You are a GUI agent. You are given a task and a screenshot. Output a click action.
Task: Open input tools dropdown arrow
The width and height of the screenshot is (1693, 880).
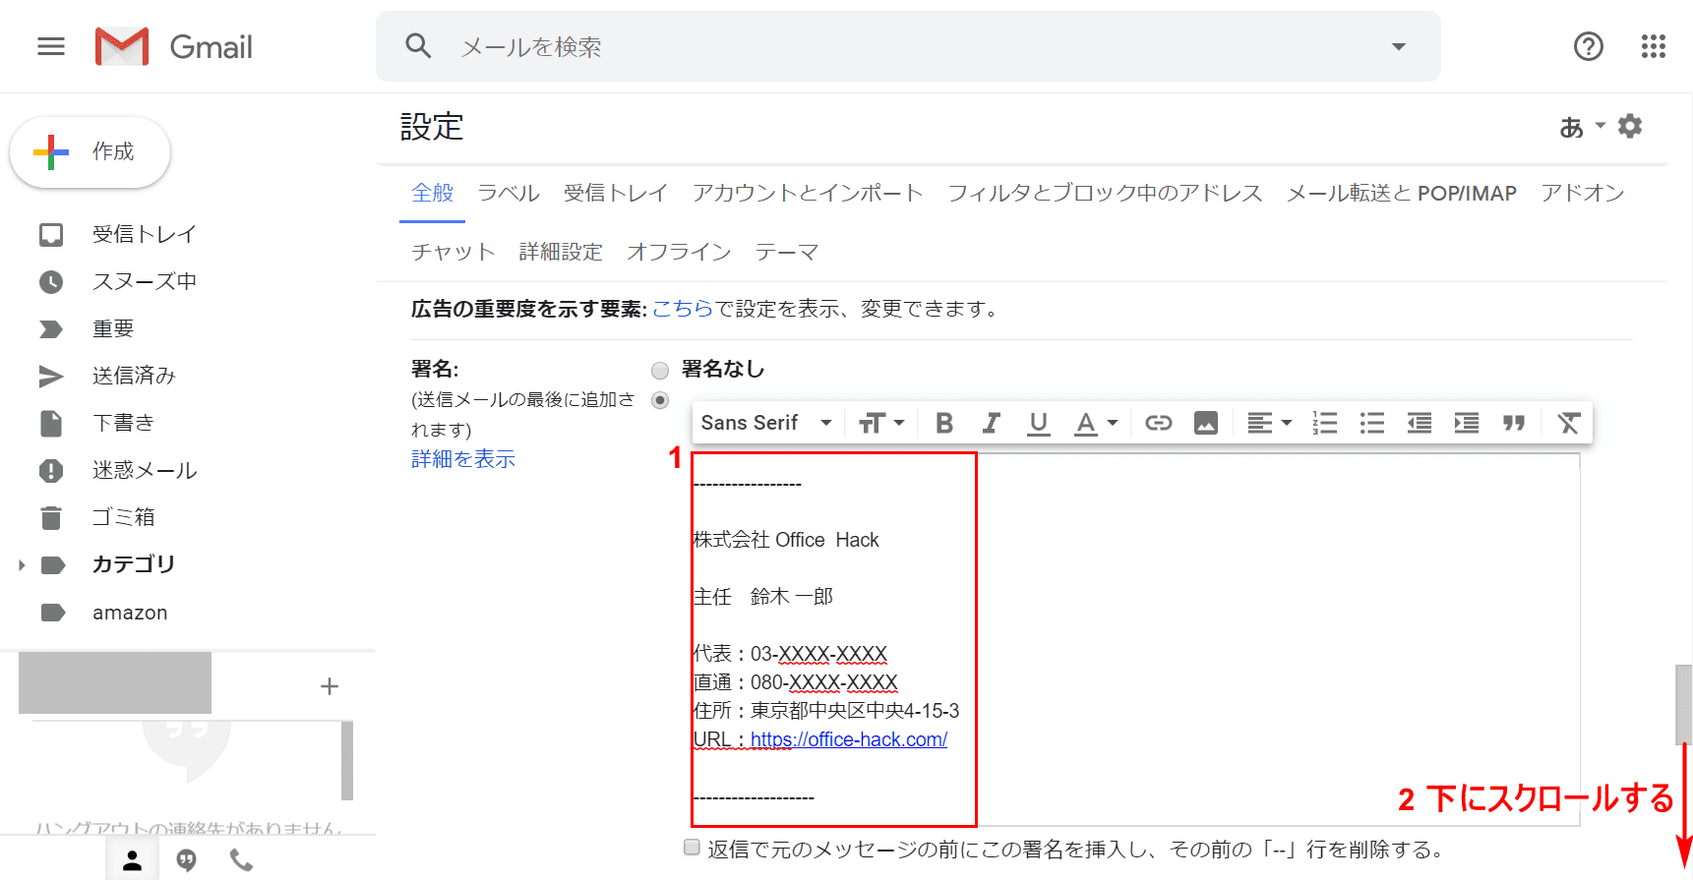[1600, 126]
